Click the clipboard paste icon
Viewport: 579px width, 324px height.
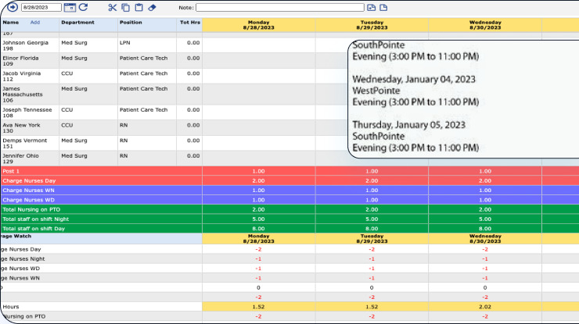pos(138,7)
